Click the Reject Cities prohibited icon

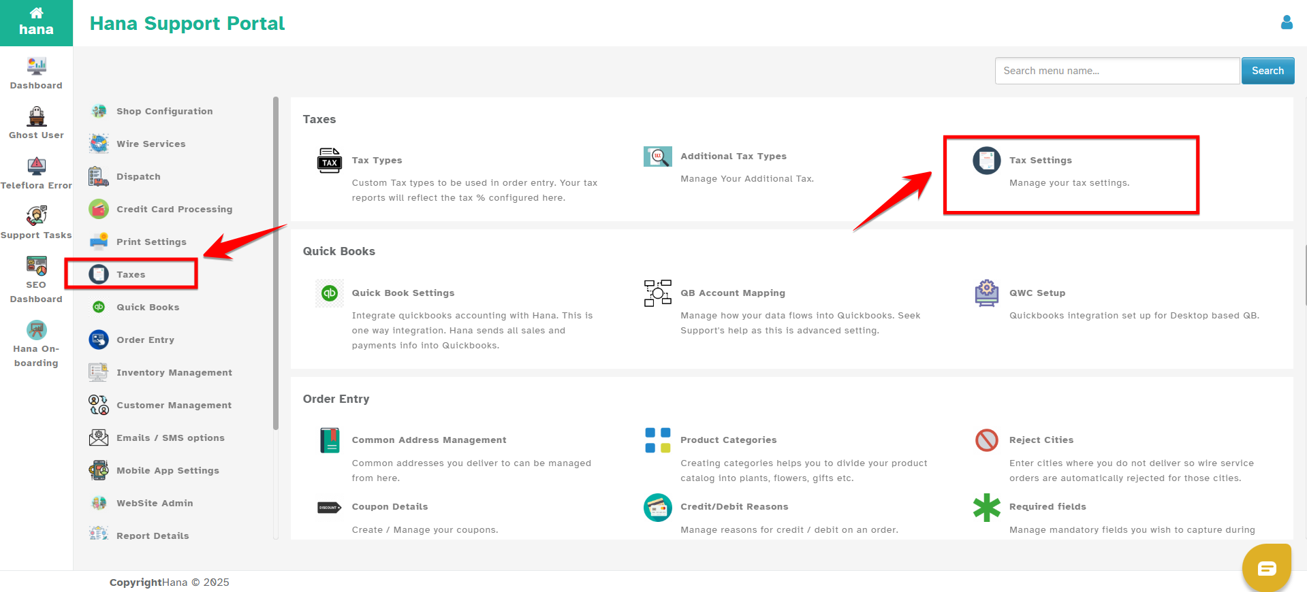[987, 440]
